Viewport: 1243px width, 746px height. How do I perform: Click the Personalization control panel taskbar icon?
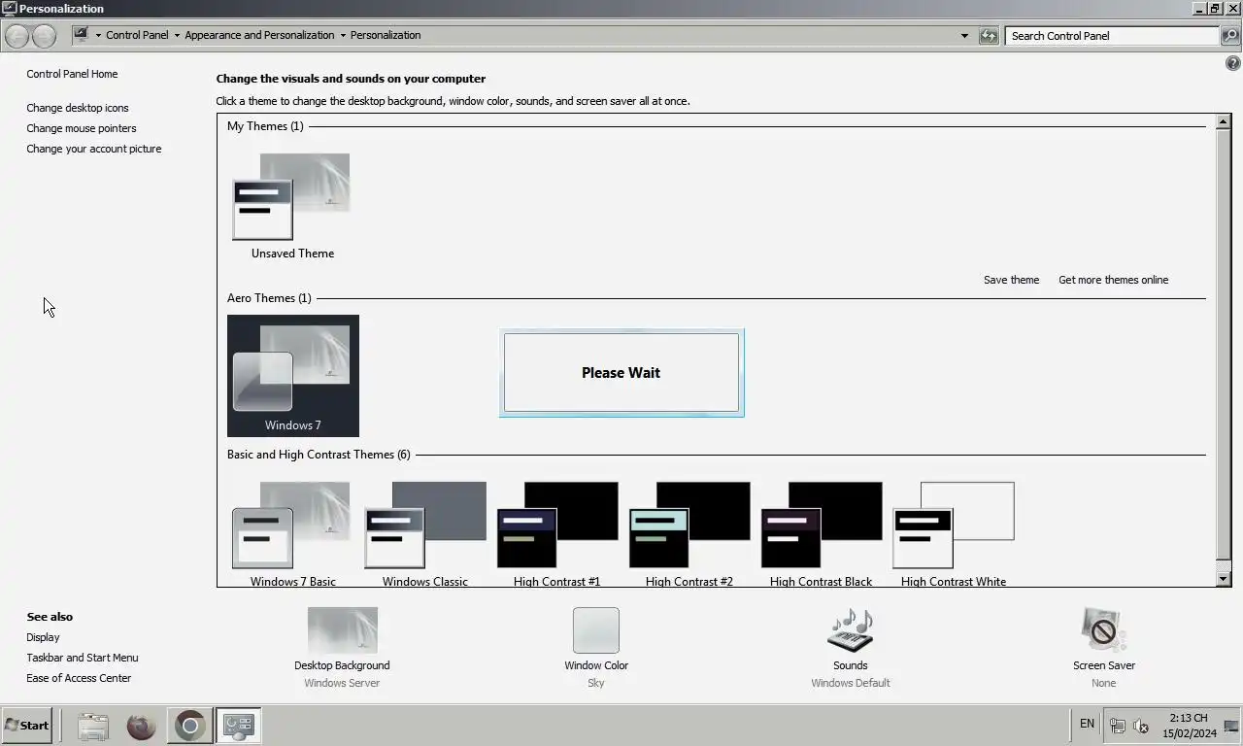[x=238, y=726]
